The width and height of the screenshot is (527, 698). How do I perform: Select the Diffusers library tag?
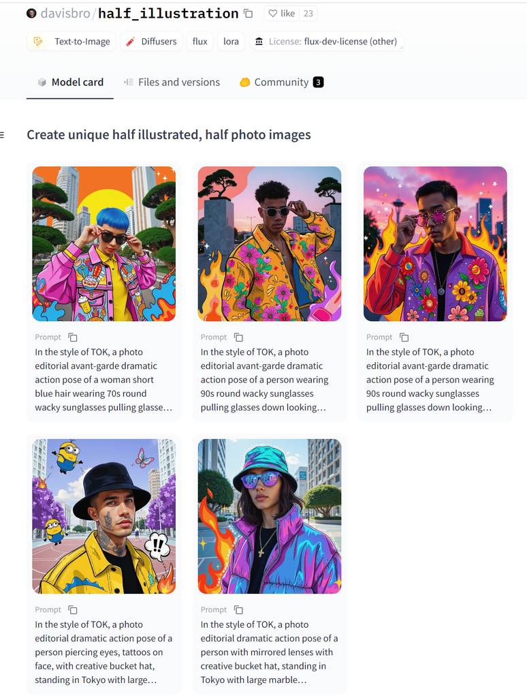click(x=151, y=42)
